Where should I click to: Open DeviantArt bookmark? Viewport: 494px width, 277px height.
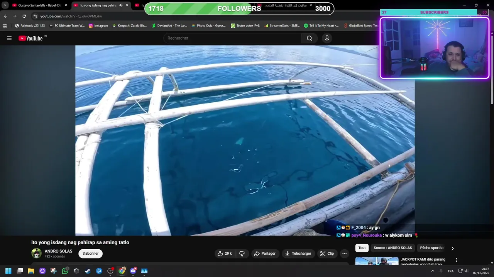[x=169, y=26]
